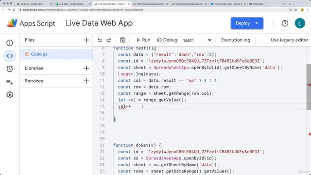Debug the selected function

167,40
